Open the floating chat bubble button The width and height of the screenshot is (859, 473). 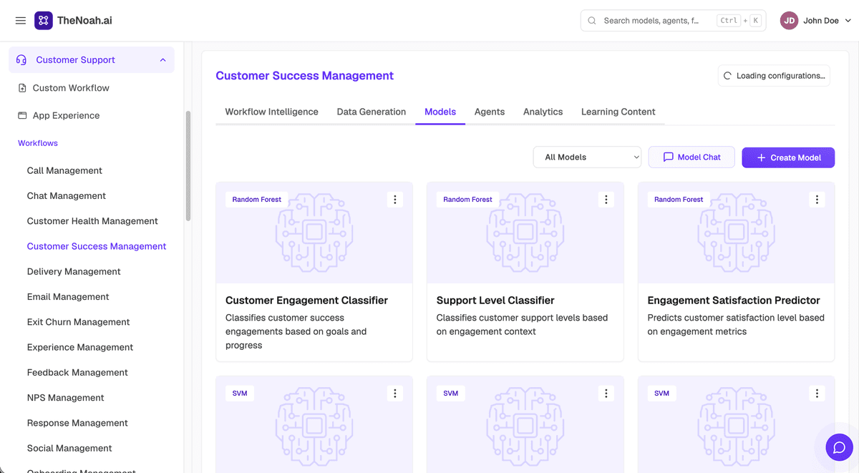pos(840,447)
